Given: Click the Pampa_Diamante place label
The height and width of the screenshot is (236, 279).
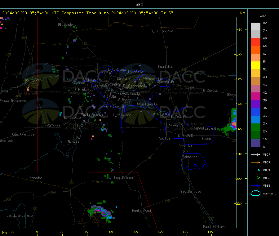Looking at the screenshot, I should (x=13, y=101).
